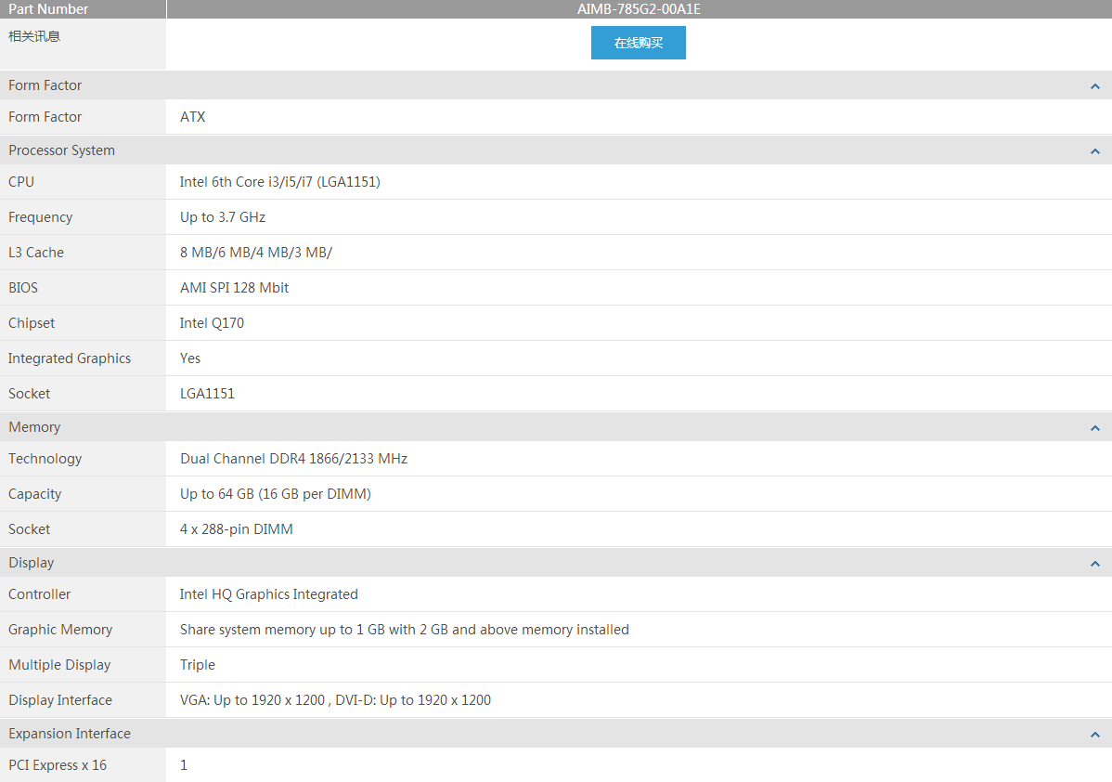This screenshot has height=782, width=1112.
Task: Select the 4 x 288-pin DIMM value
Action: 236,529
